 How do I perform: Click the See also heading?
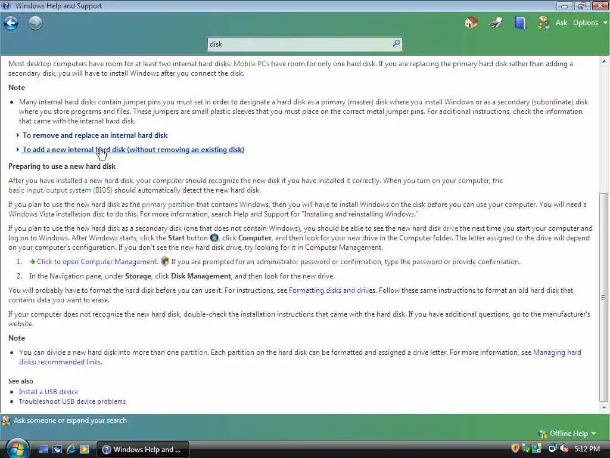(x=21, y=381)
